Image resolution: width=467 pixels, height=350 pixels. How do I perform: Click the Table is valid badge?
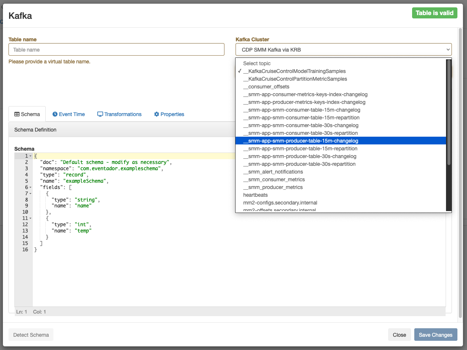pos(435,13)
